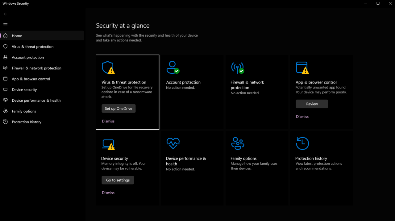
Task: Click the Device performance & health heartbeat icon
Action: 173,143
